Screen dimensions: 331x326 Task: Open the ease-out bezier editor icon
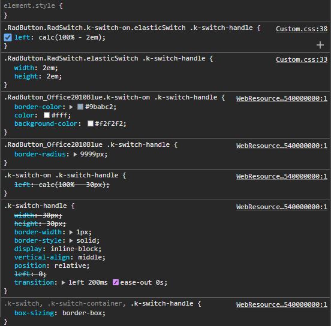click(x=116, y=282)
